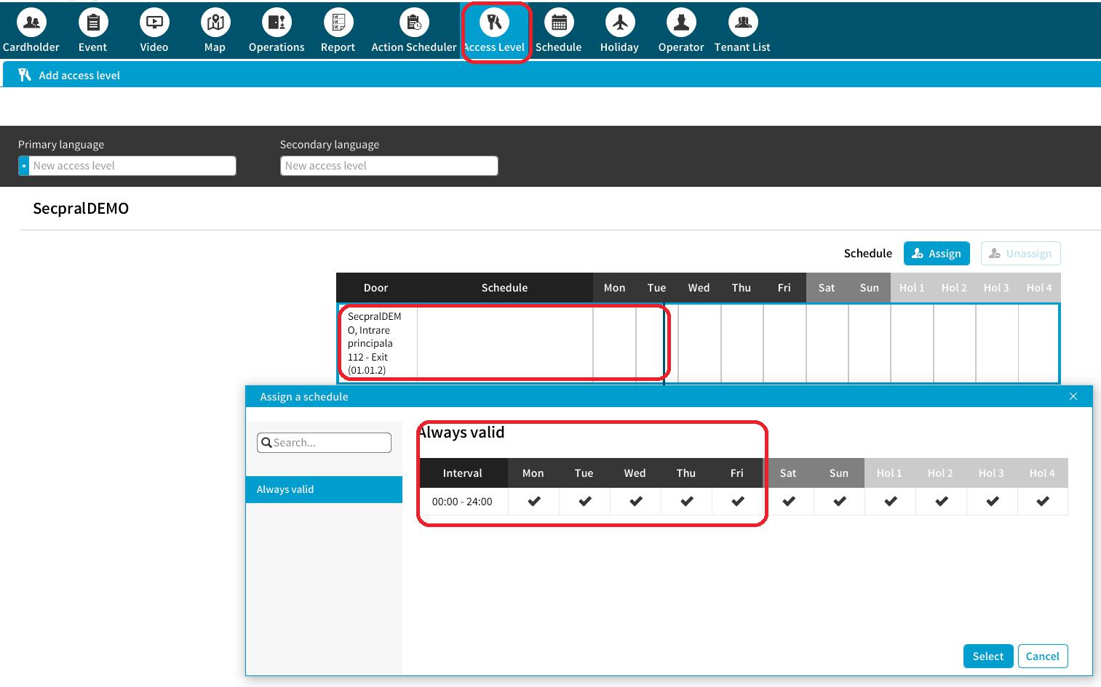Switch to the Schedule menu item

(558, 31)
